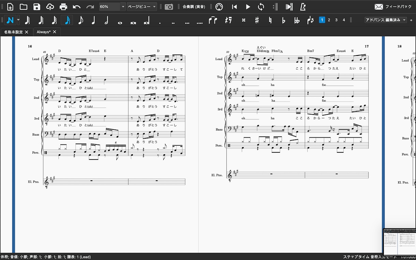Switch to the 名称未設定 score tab

[x=14, y=32]
